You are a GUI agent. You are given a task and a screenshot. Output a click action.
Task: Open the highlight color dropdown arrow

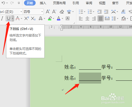pyautogui.click(x=53, y=18)
